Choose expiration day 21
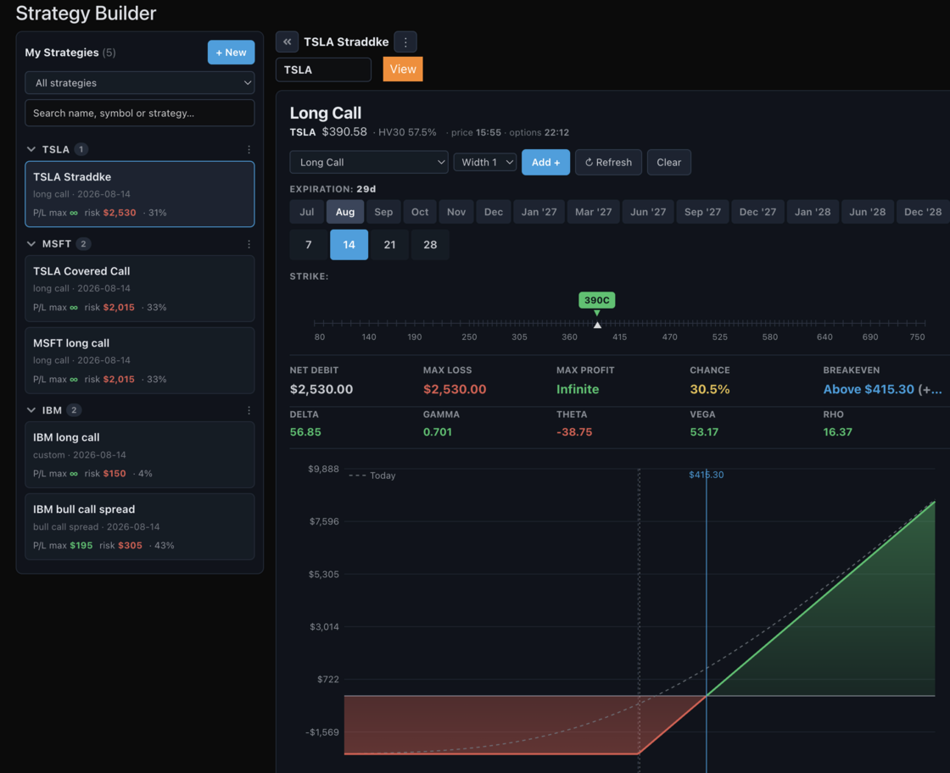Viewport: 950px width, 773px height. pos(389,245)
